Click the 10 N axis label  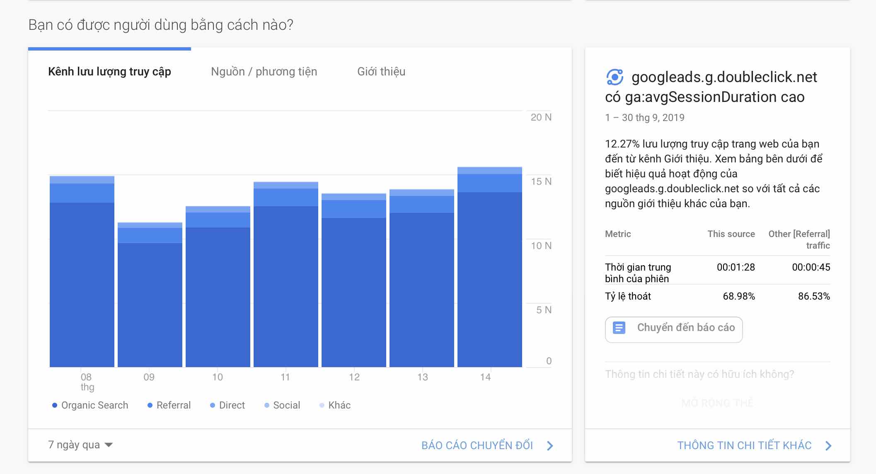pyautogui.click(x=541, y=246)
